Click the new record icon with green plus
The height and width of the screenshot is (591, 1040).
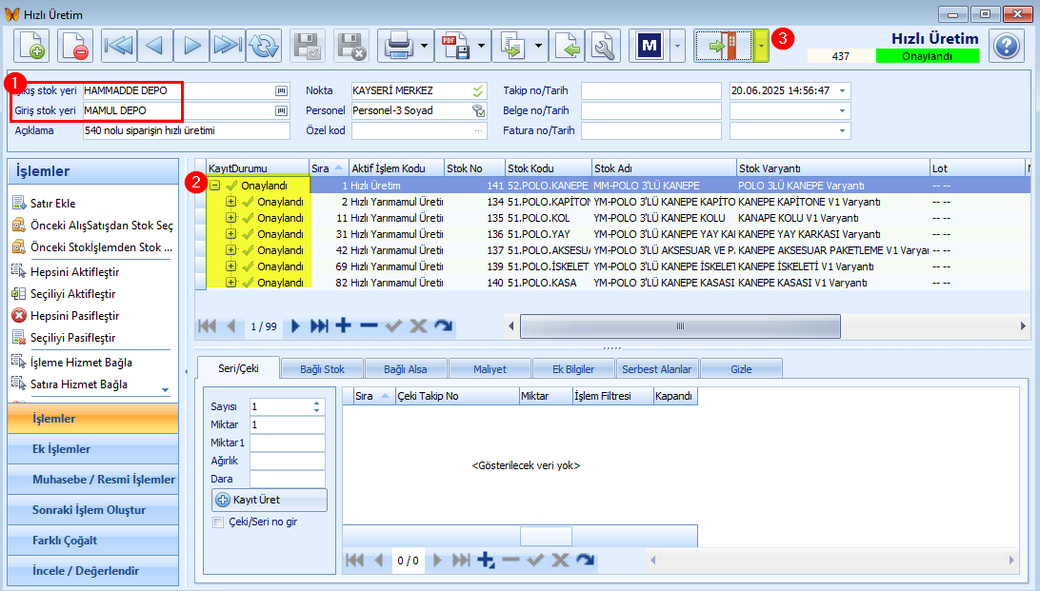pos(31,46)
